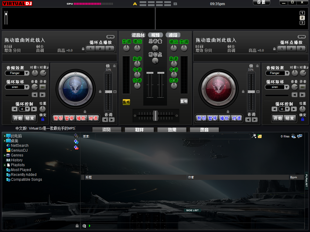
Task: Toggle left yellow 监听 headphone monitor
Action: tap(126, 102)
